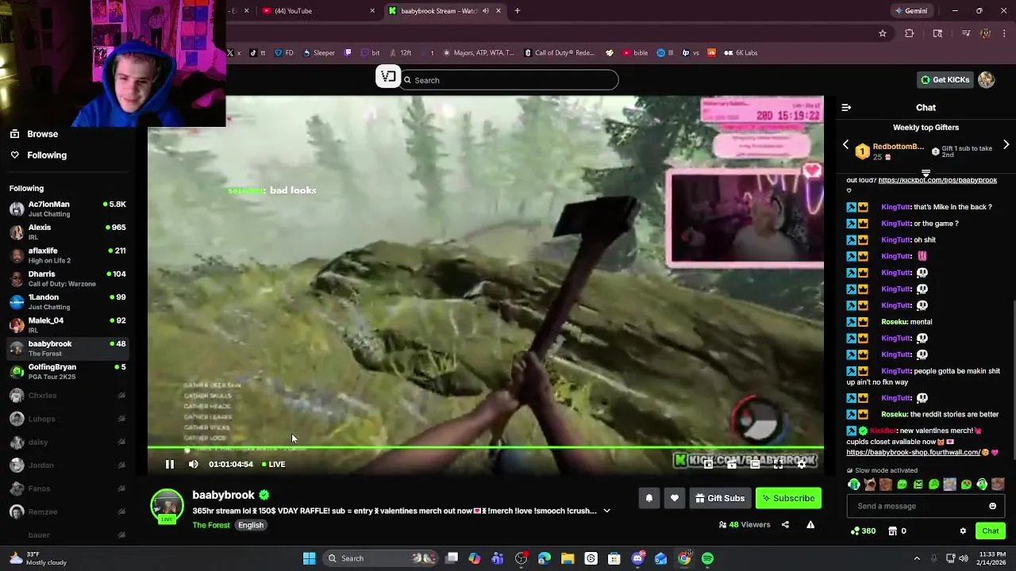The width and height of the screenshot is (1016, 571).
Task: Open chat settings gear icon
Action: 963,531
